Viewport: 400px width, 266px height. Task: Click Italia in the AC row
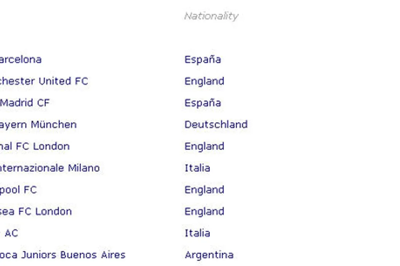pos(197,233)
